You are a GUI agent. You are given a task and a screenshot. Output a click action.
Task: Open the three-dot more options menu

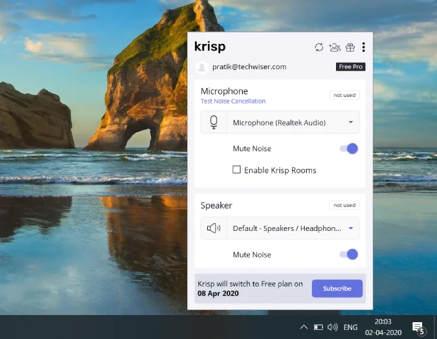[363, 47]
